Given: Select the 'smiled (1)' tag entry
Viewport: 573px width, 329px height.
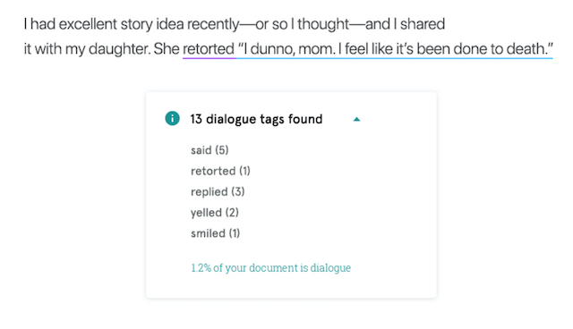Looking at the screenshot, I should (x=215, y=233).
